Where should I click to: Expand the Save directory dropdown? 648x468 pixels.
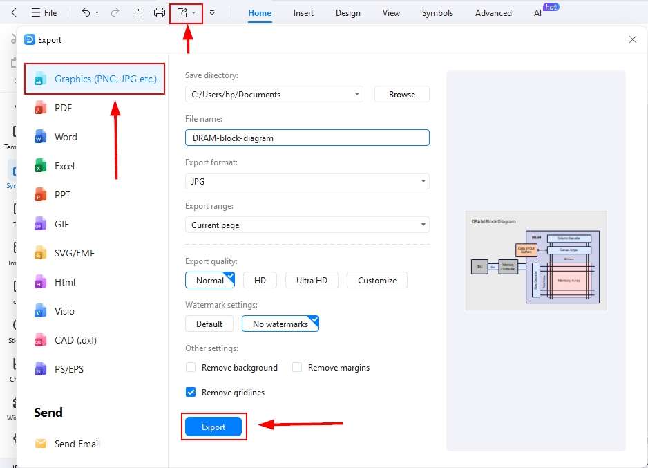point(357,94)
